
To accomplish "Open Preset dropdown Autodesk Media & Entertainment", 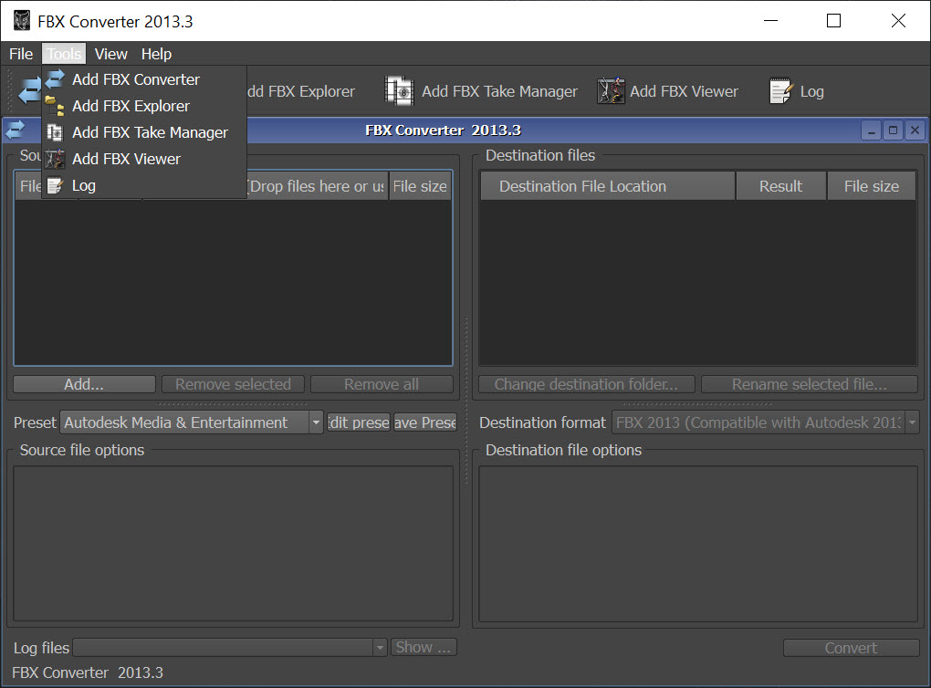I will (x=191, y=422).
